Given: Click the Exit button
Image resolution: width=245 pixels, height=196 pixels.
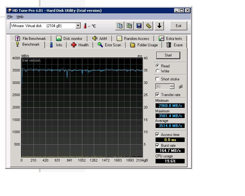Looking at the screenshot, I should pyautogui.click(x=178, y=26).
